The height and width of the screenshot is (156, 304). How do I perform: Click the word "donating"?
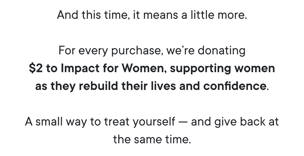click(222, 51)
